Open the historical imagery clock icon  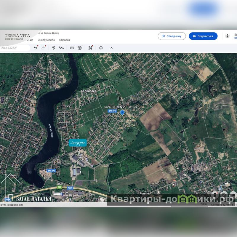point(80,48)
